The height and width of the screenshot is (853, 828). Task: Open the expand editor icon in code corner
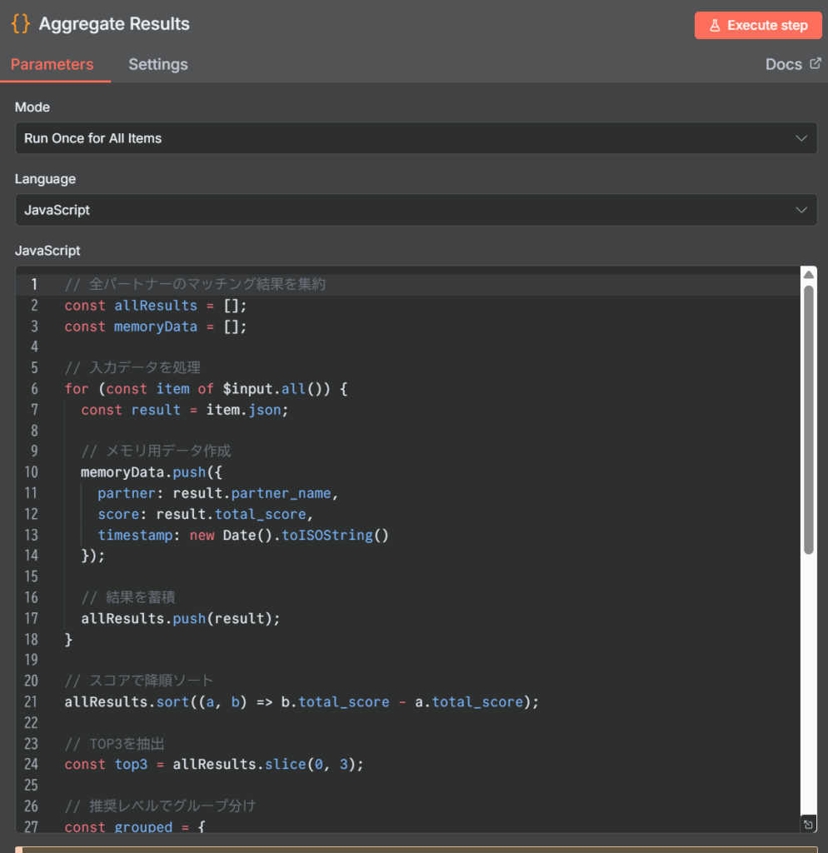click(x=807, y=824)
